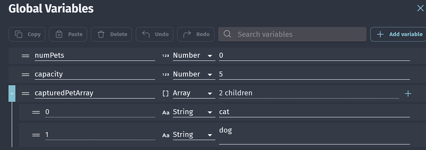Collapse the capturedPetArray children
This screenshot has height=150, width=426.
click(12, 93)
